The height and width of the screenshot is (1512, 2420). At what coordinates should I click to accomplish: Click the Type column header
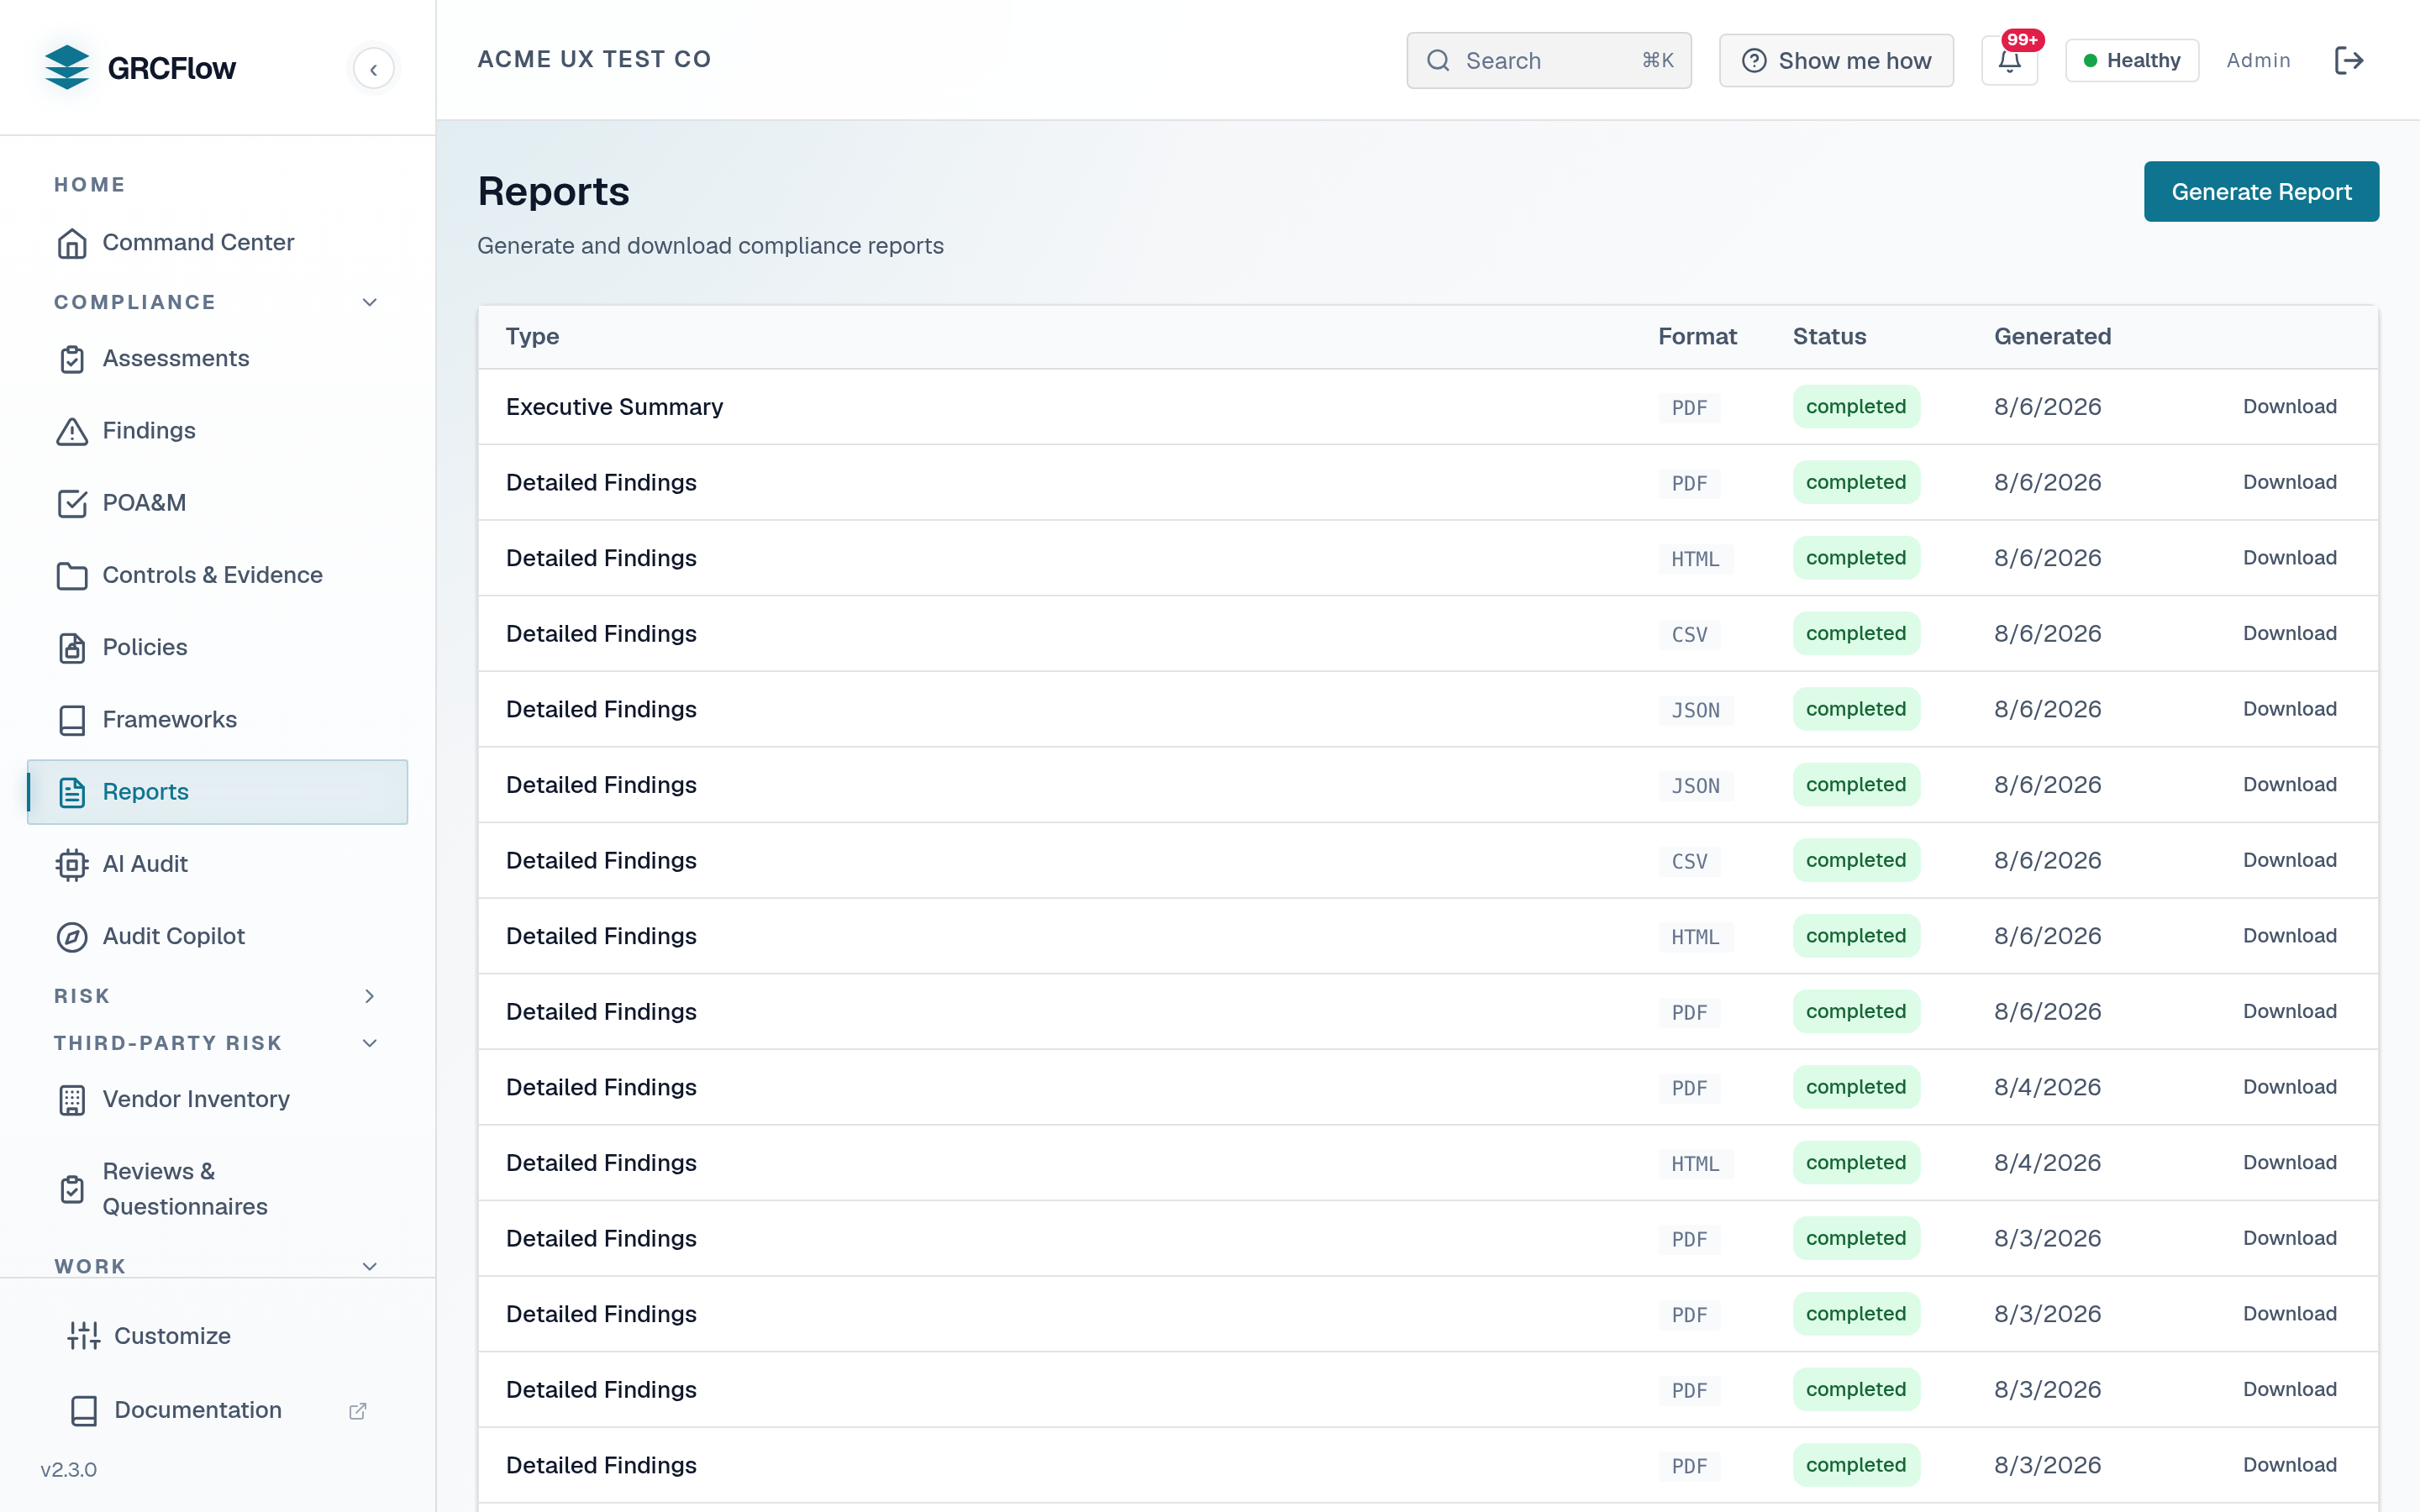pos(532,337)
